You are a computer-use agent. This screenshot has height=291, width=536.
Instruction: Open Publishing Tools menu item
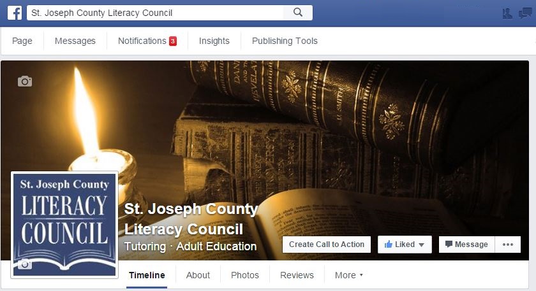click(285, 41)
